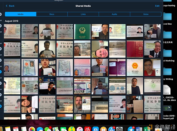Open Calendar in the dock
This screenshot has width=177, height=131.
16,129
